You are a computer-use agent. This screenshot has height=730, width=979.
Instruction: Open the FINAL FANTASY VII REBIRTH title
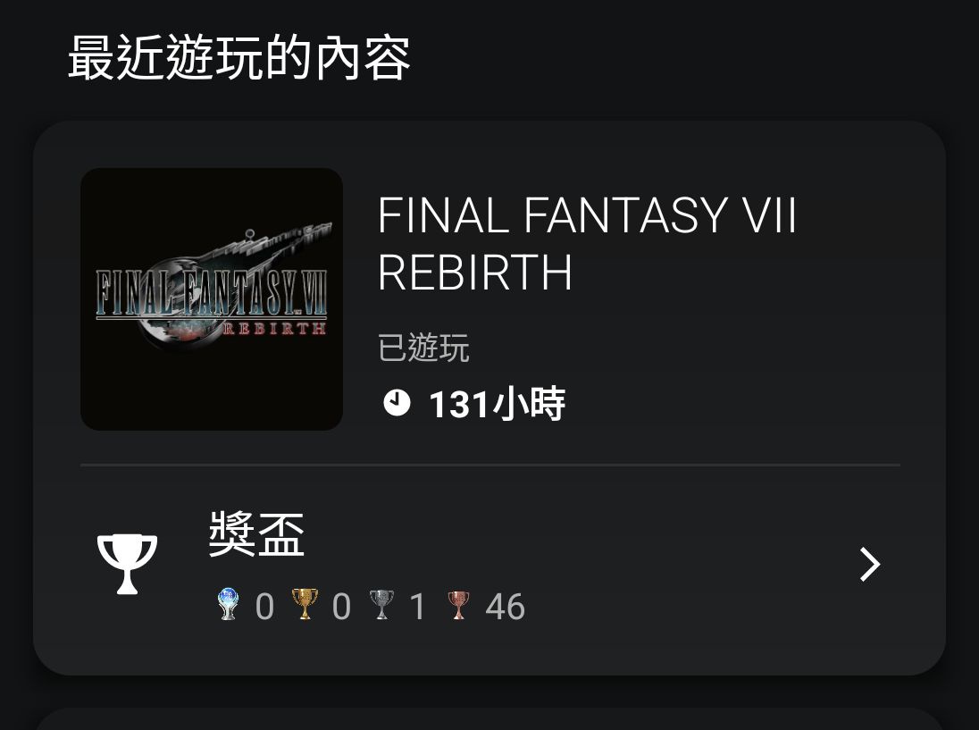pos(587,244)
